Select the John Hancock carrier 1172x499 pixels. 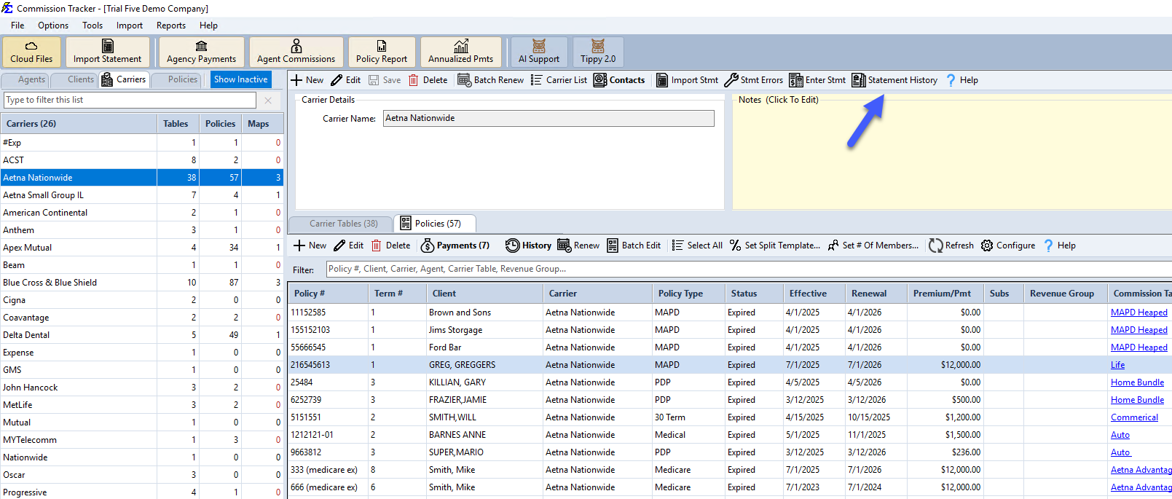pyautogui.click(x=142, y=388)
